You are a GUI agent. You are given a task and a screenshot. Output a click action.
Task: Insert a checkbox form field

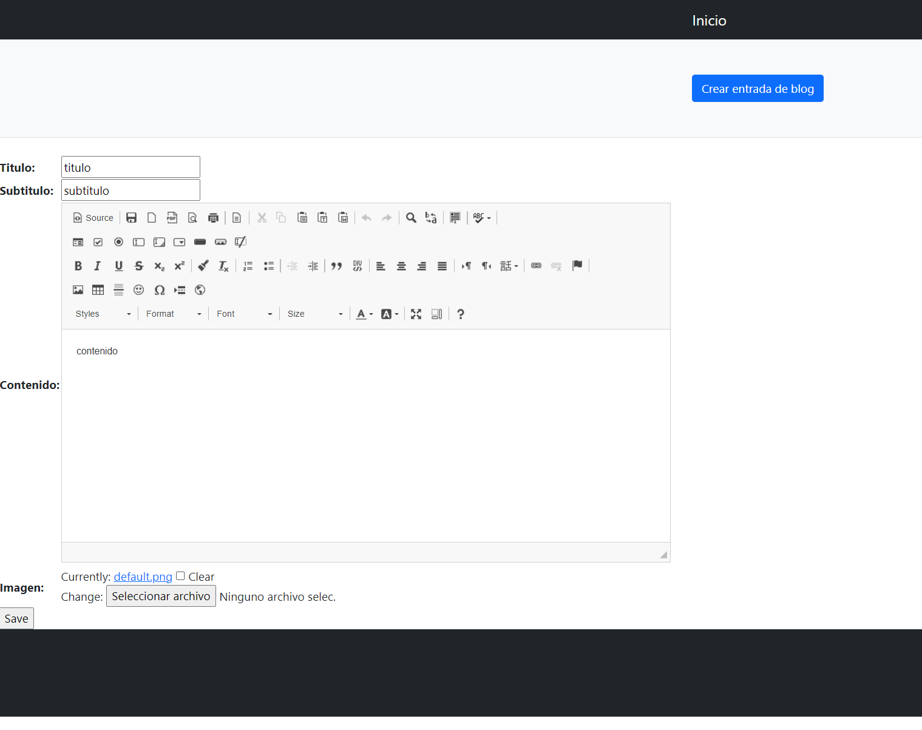tap(98, 242)
